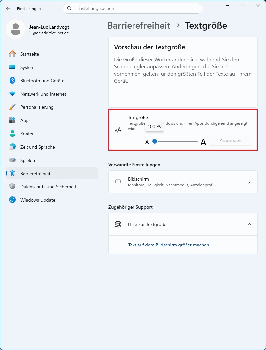Click the user profile avatar
Screen dimensions: 266x350
15,29
